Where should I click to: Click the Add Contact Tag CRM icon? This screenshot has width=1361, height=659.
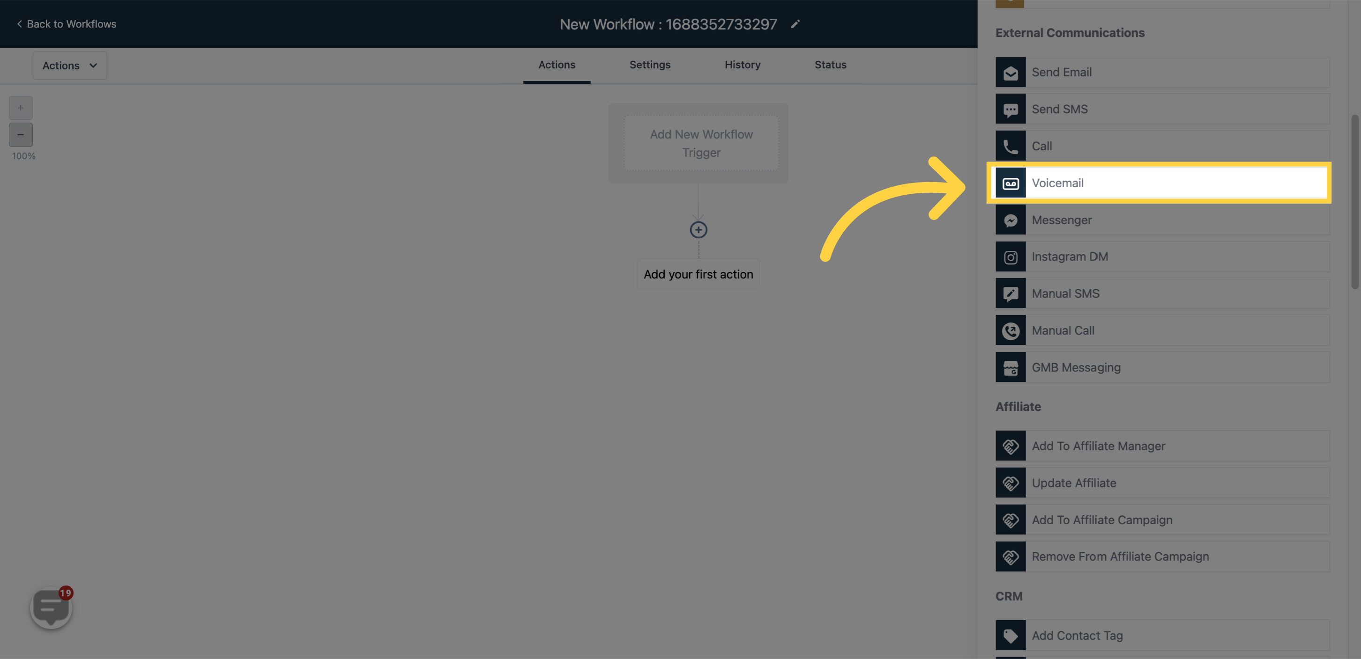point(1011,635)
